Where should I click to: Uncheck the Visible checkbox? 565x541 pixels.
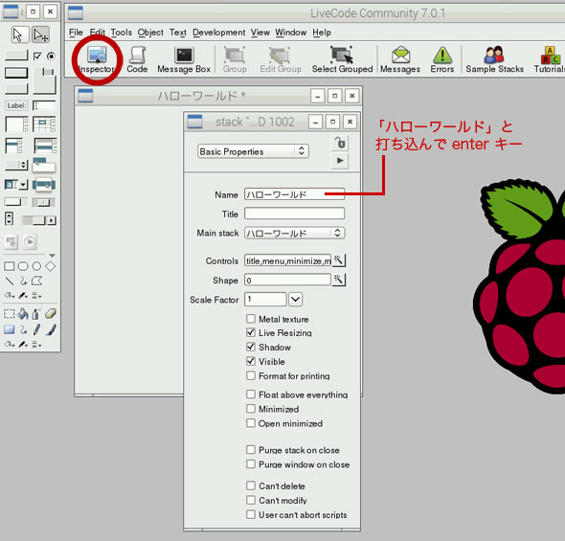click(x=251, y=361)
